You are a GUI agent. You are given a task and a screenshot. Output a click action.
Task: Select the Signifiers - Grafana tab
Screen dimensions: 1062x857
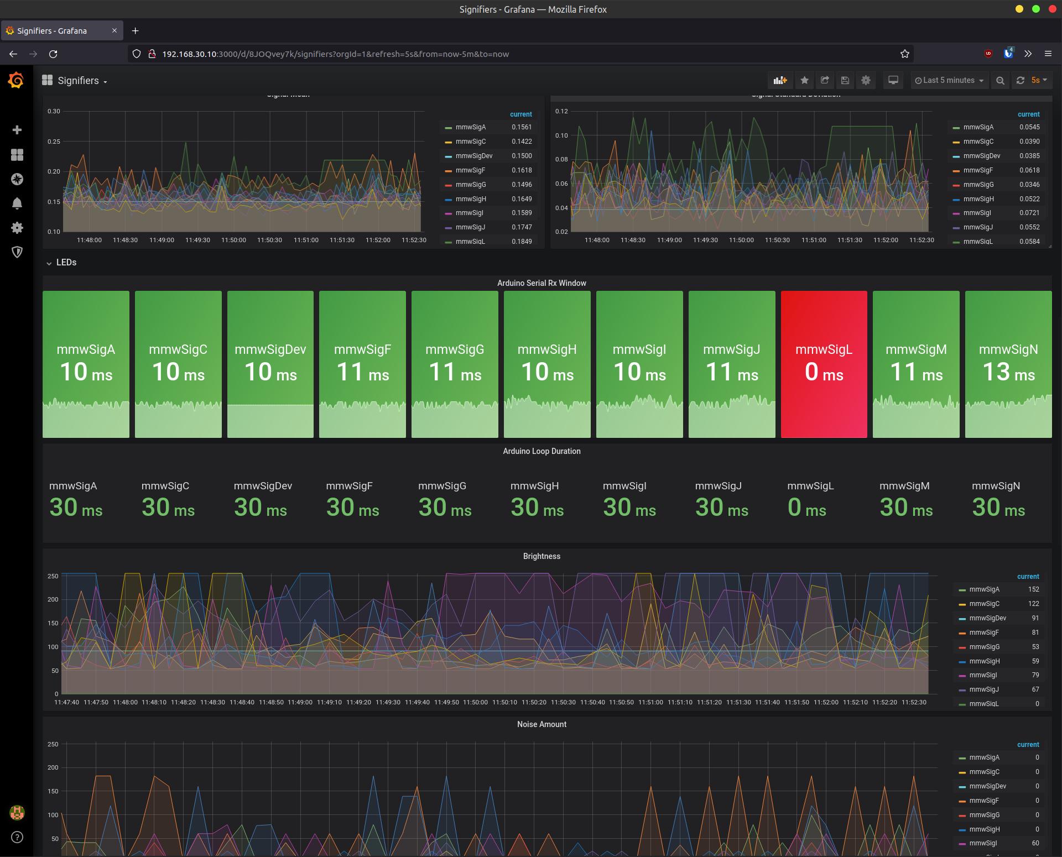(63, 31)
